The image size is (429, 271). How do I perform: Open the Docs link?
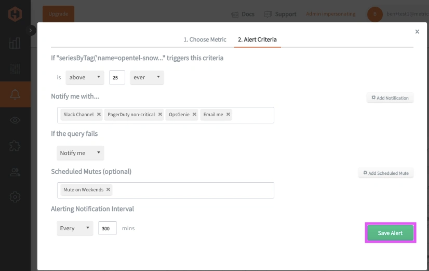pos(243,14)
